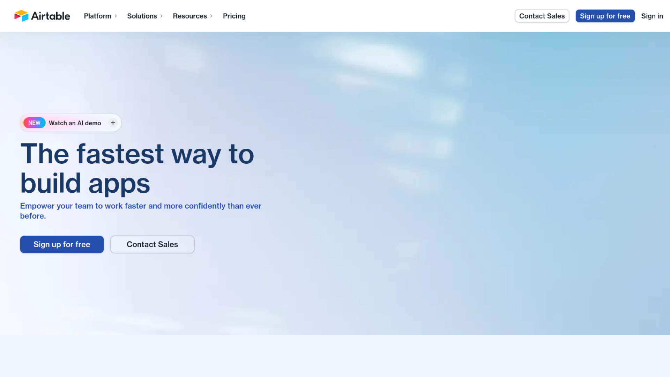The width and height of the screenshot is (670, 377).
Task: Select Resources in the navigation bar
Action: (190, 16)
